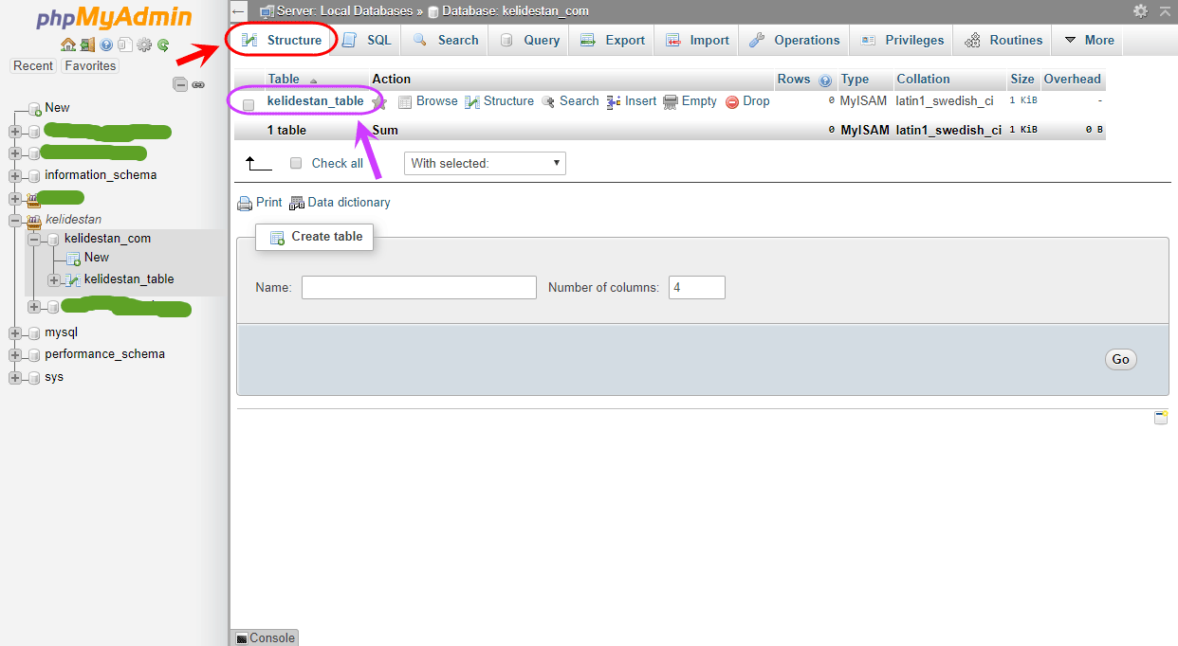
Task: Browse kelidestan_table rows
Action: tap(428, 101)
